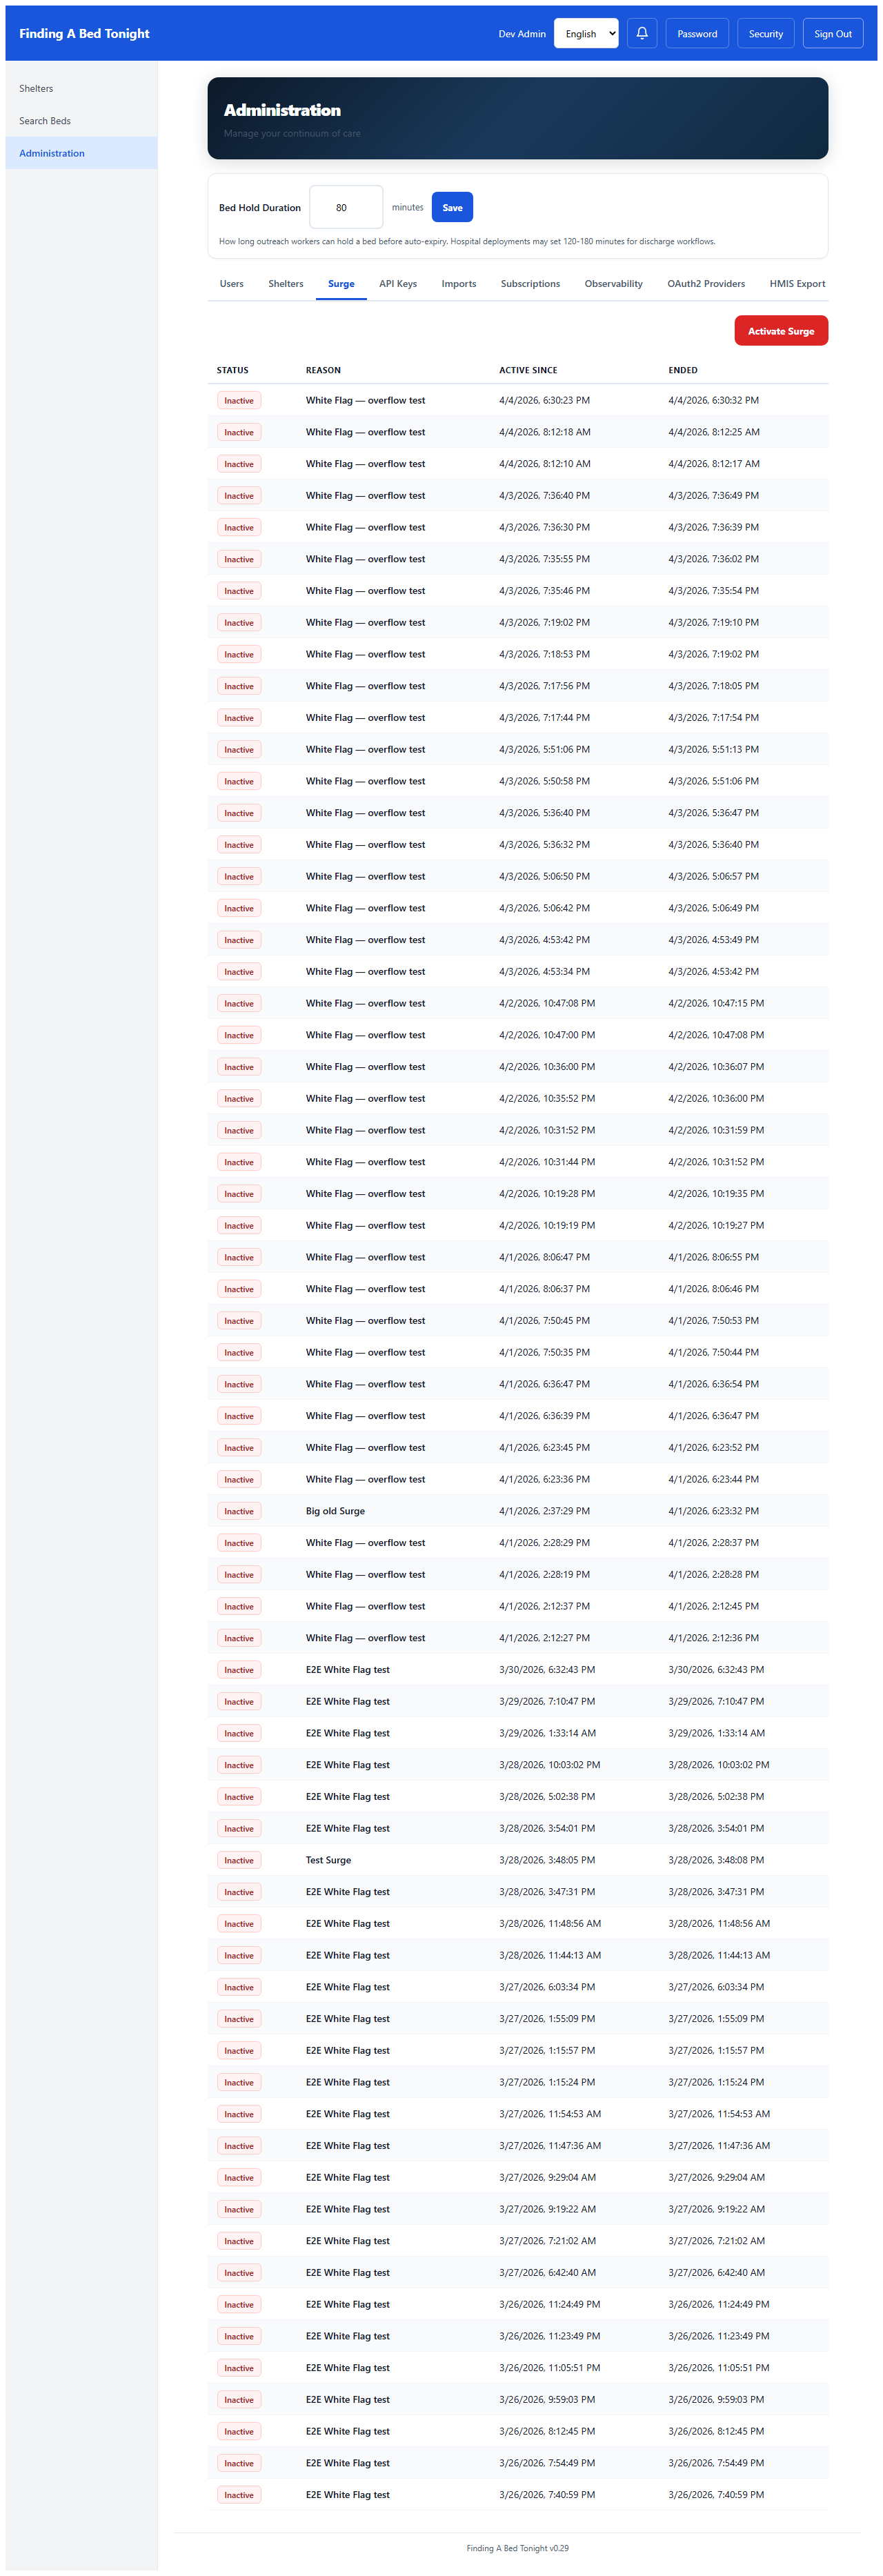Open the Imports tab
The width and height of the screenshot is (883, 2576).
(459, 284)
